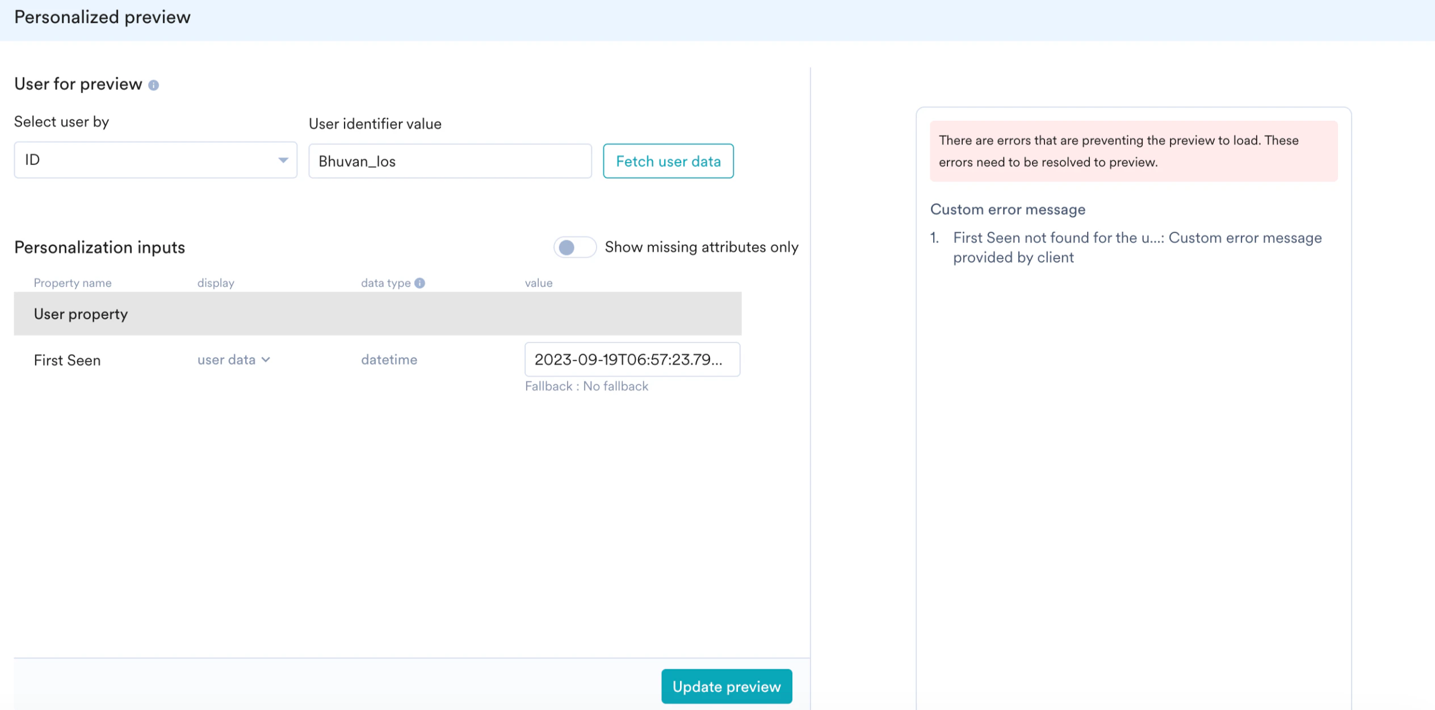The width and height of the screenshot is (1435, 710).
Task: Click the info icon next to data type
Action: click(419, 283)
